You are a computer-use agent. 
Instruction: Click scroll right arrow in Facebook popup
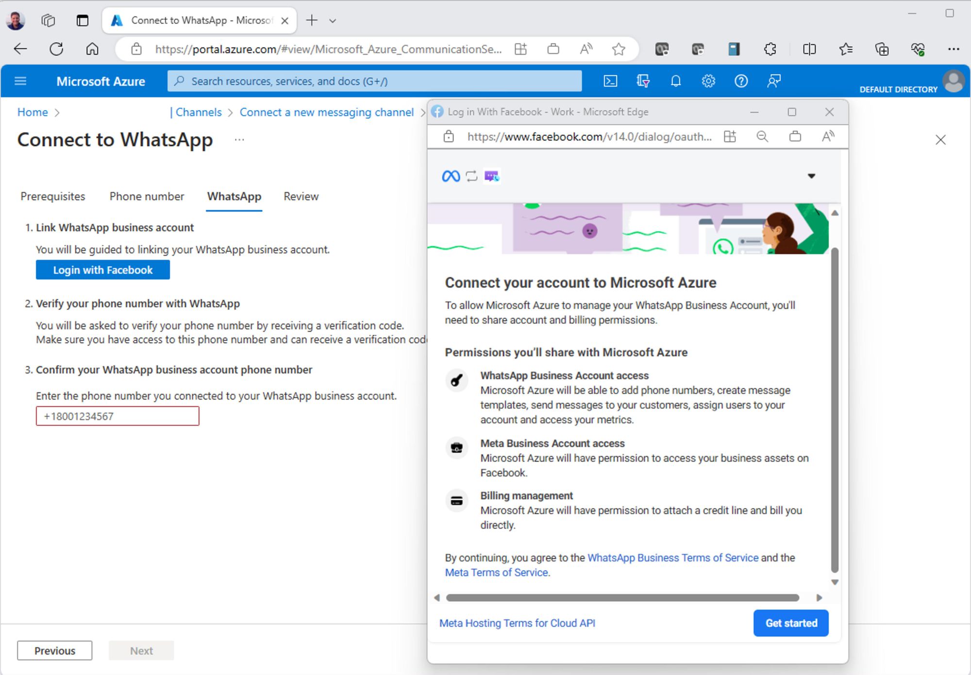coord(819,598)
